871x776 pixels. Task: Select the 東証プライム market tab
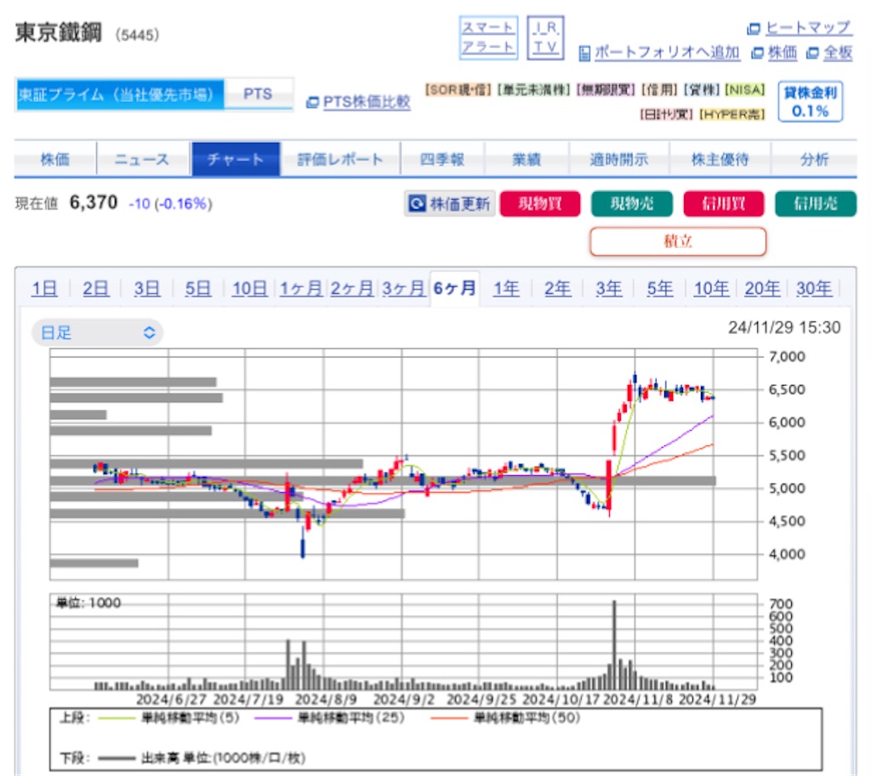(120, 94)
